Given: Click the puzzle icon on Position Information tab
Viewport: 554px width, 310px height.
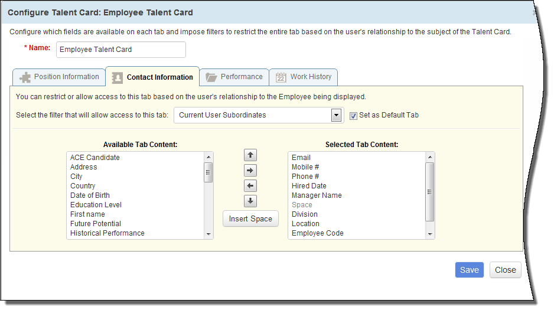Looking at the screenshot, I should coord(25,77).
